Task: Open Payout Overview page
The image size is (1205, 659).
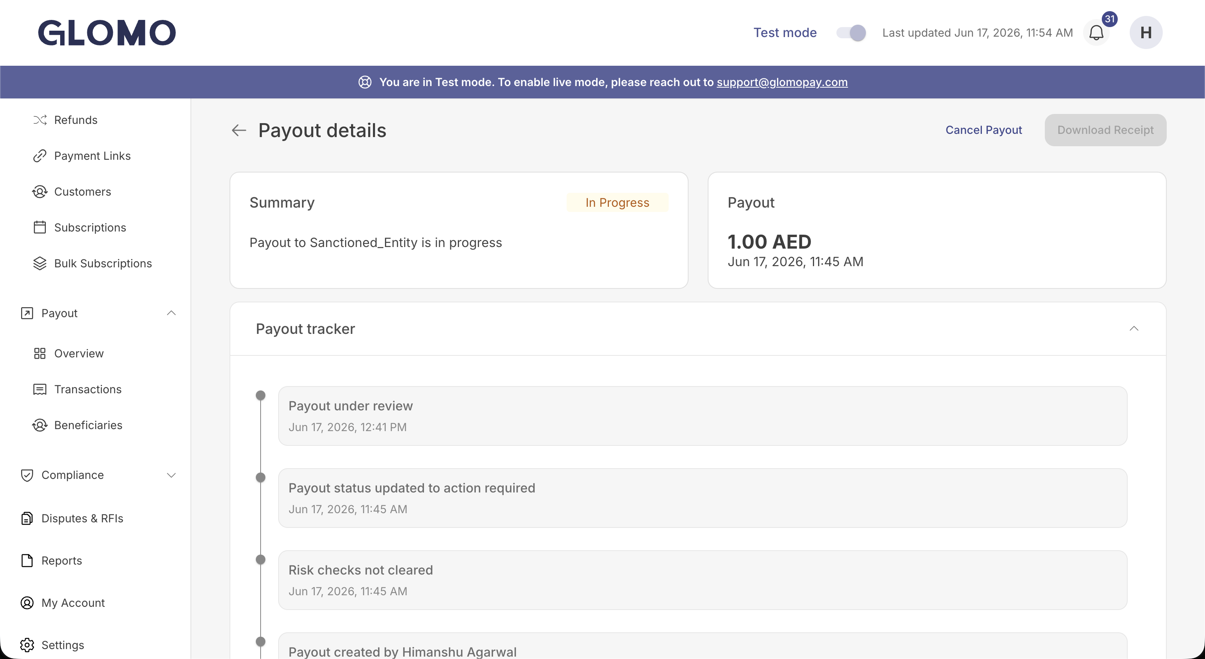Action: [79, 353]
